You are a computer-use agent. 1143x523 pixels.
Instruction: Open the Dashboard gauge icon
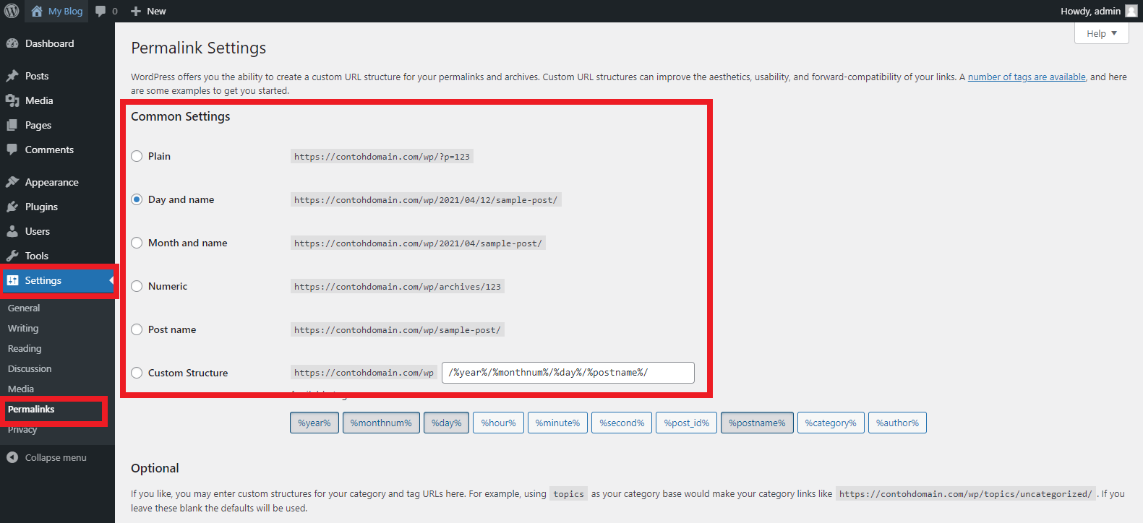[12, 43]
